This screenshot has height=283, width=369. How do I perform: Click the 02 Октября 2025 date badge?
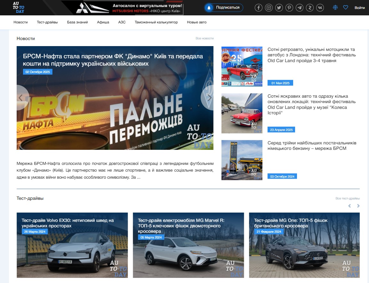pyautogui.click(x=38, y=72)
